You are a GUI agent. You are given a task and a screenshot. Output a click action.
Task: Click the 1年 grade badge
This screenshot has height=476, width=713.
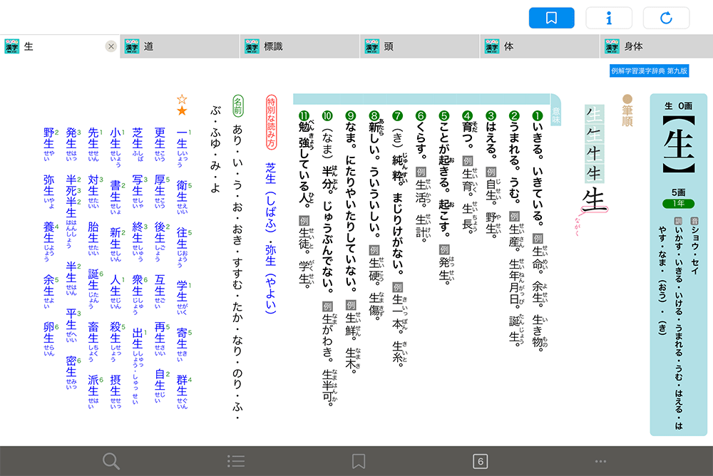pyautogui.click(x=679, y=203)
